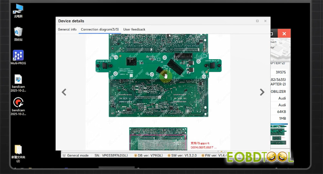Open the new folder (2) desktop icon

point(18,154)
